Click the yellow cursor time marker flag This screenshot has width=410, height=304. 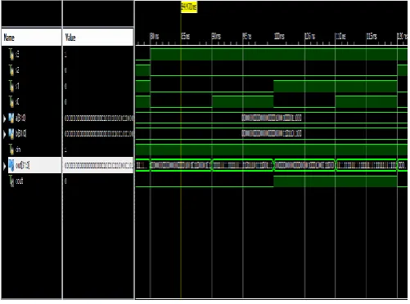[x=189, y=7]
